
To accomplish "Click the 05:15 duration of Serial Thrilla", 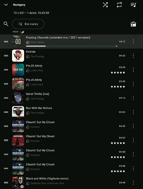I will (x=122, y=98).
